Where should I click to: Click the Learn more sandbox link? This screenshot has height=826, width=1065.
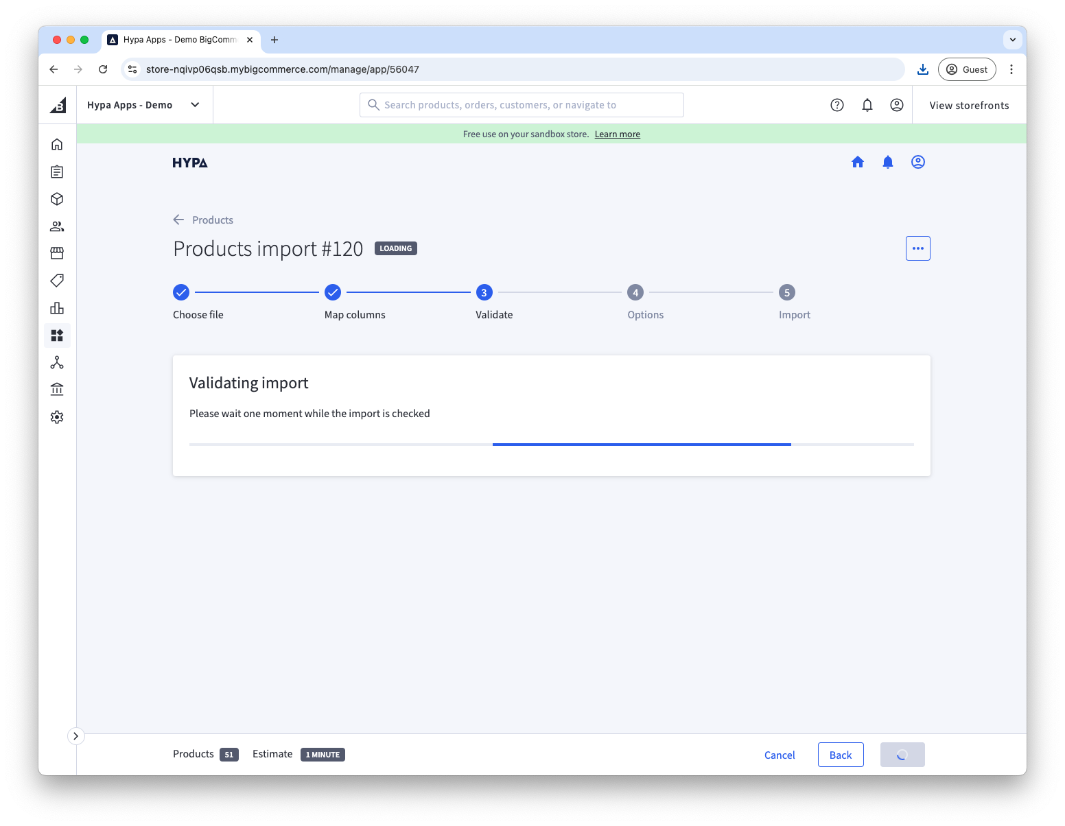coord(617,134)
